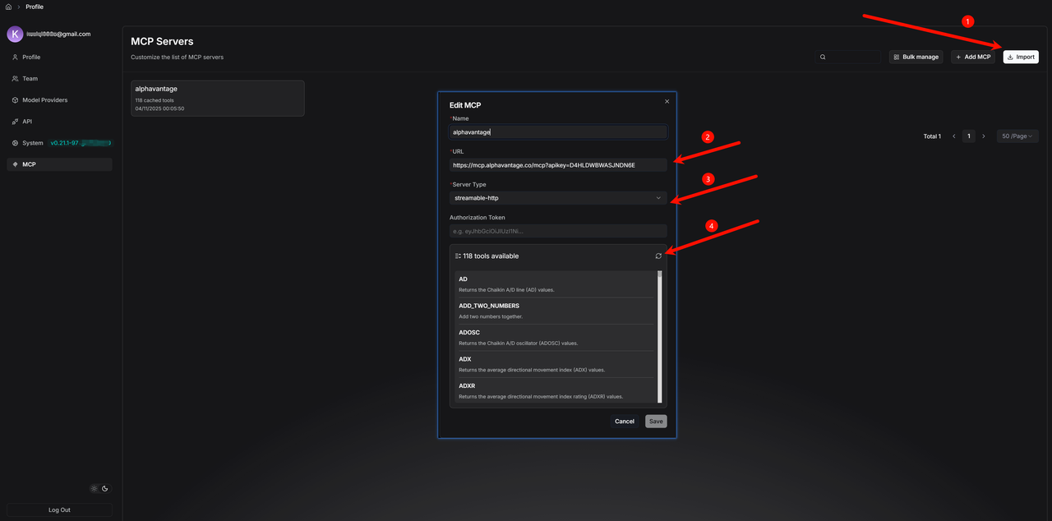Open the Team section in sidebar

tap(30, 79)
